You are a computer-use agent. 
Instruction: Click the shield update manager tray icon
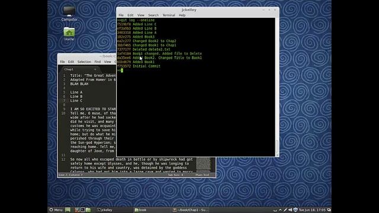[296, 210]
